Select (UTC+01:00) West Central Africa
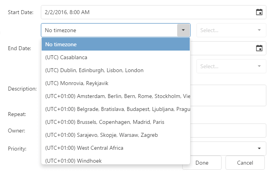Viewport: 275px width, 176px height. (x=115, y=148)
